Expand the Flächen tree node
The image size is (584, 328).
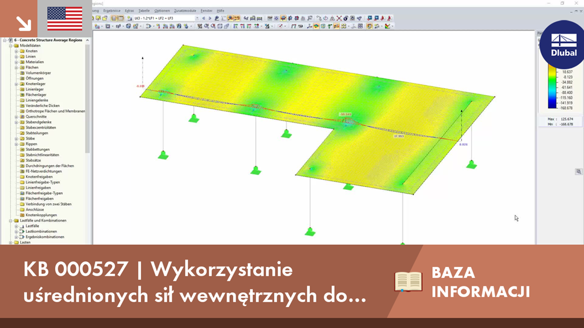tap(17, 67)
